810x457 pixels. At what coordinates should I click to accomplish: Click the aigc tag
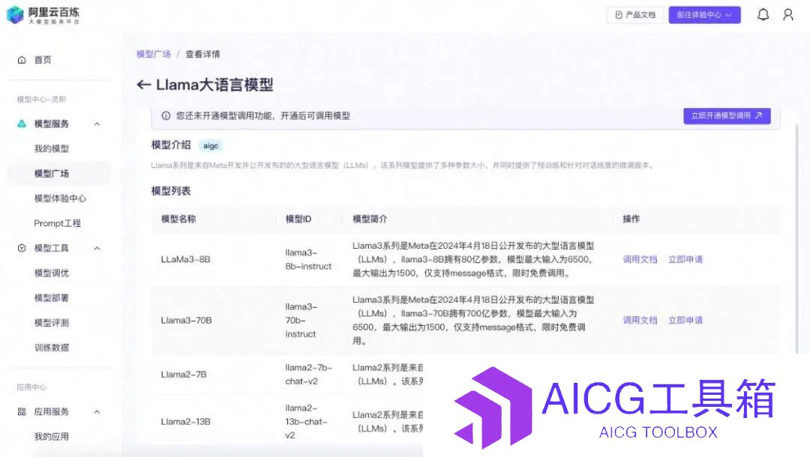[211, 145]
